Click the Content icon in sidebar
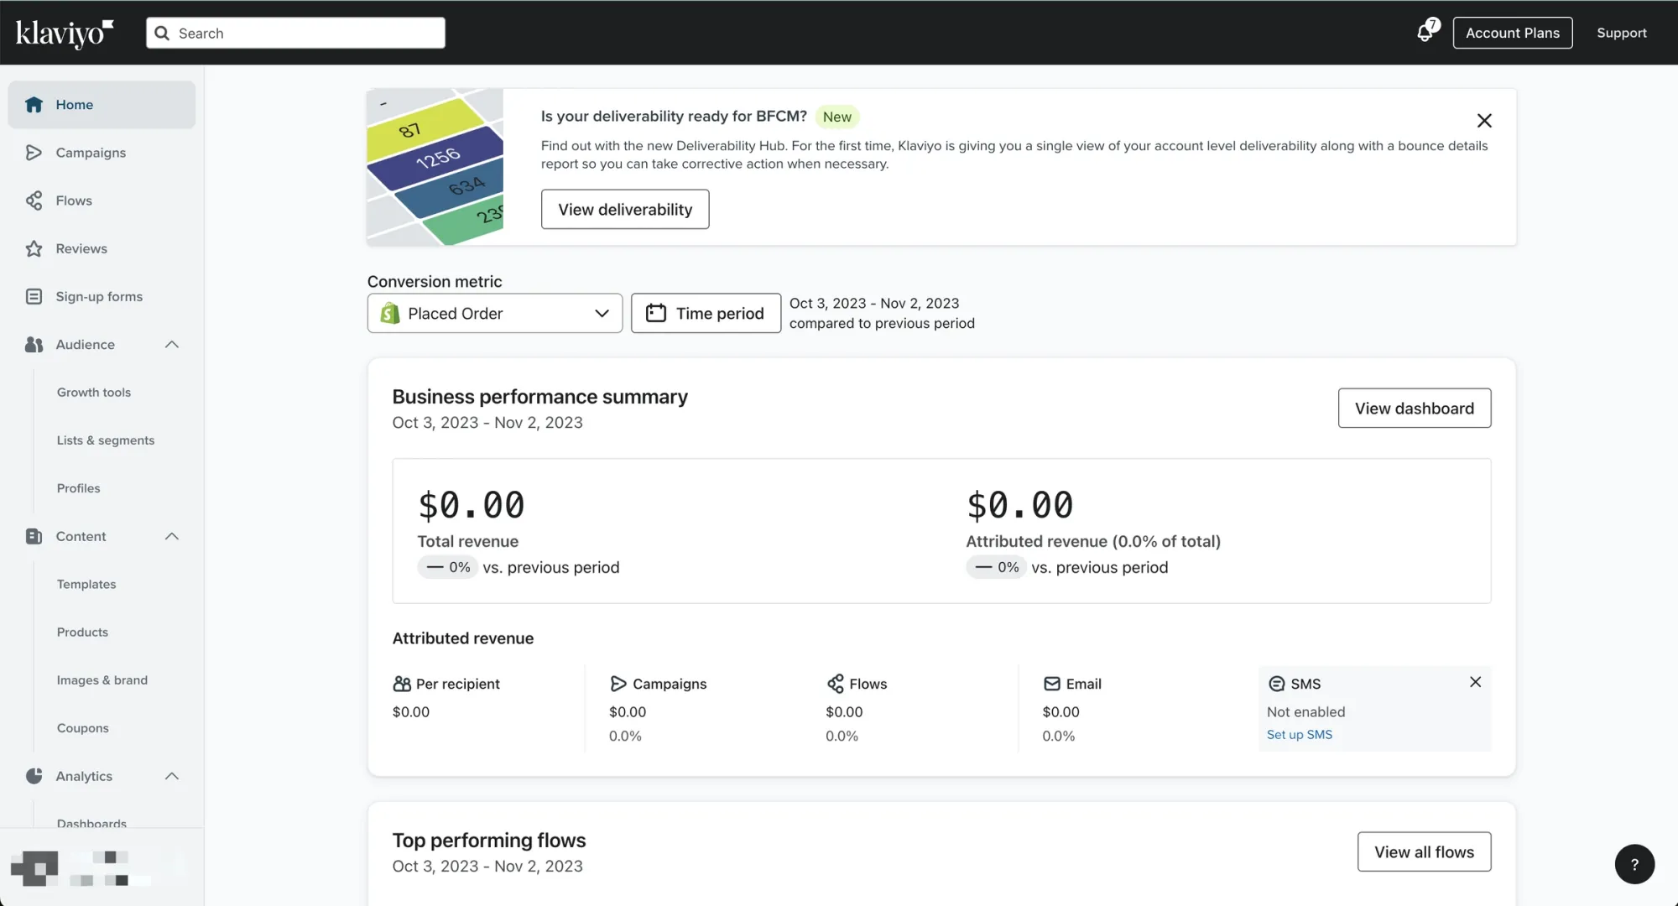1678x906 pixels. tap(34, 536)
